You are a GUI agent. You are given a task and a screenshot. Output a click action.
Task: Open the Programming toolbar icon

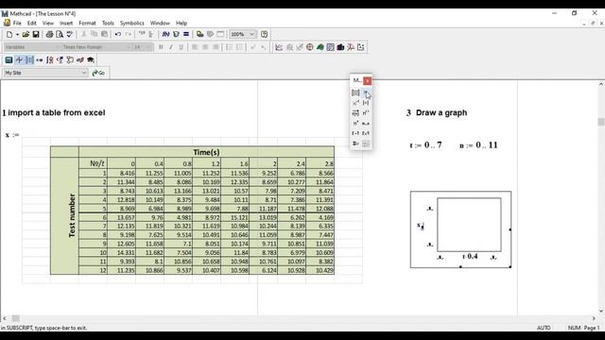point(70,59)
